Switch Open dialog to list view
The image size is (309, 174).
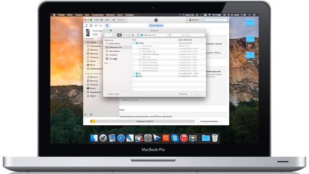pos(119,35)
